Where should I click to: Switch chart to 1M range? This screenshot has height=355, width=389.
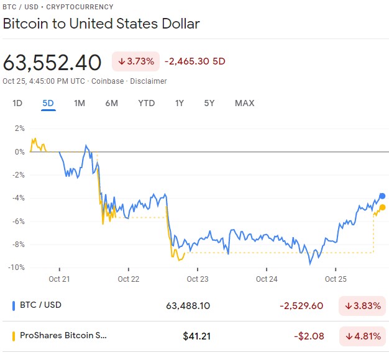[80, 103]
